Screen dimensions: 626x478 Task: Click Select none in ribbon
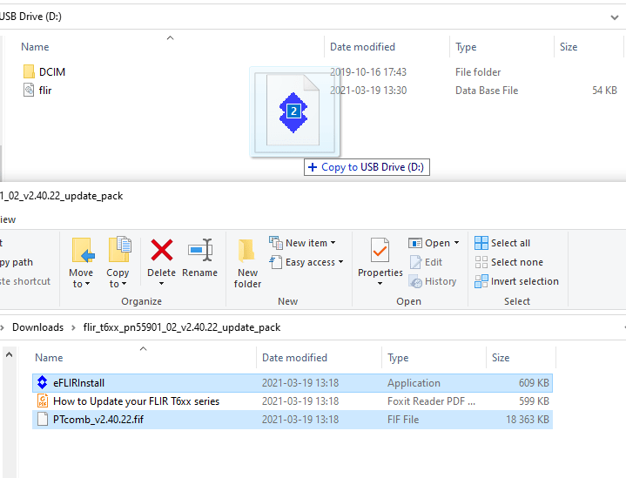click(x=508, y=262)
